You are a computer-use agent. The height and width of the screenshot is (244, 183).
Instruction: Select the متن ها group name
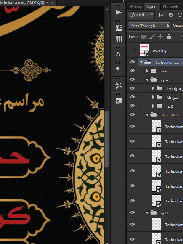(x=173, y=98)
